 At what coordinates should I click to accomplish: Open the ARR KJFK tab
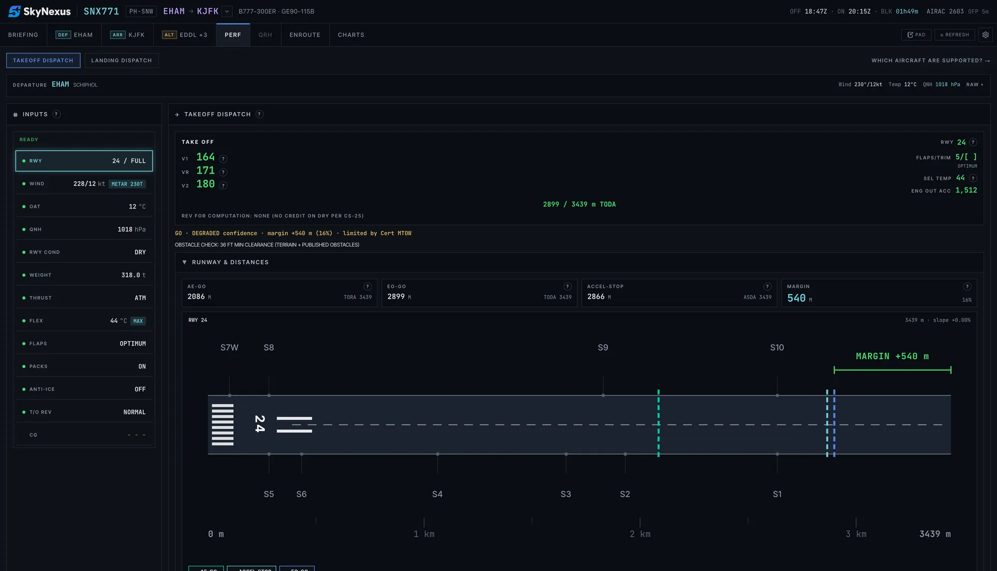127,35
